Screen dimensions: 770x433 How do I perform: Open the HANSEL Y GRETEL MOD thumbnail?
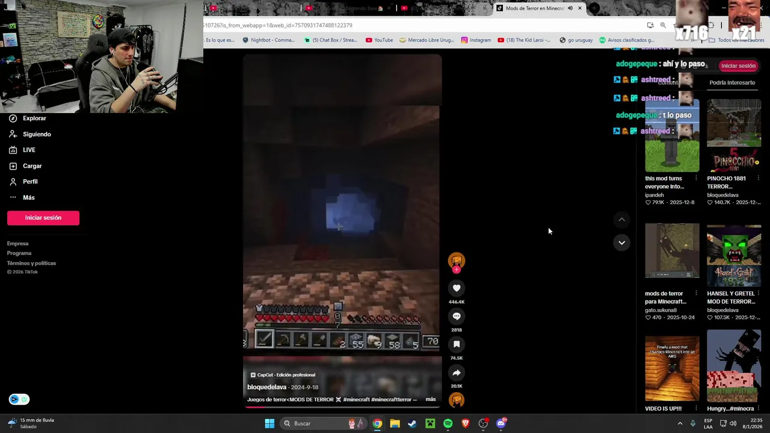(x=733, y=256)
